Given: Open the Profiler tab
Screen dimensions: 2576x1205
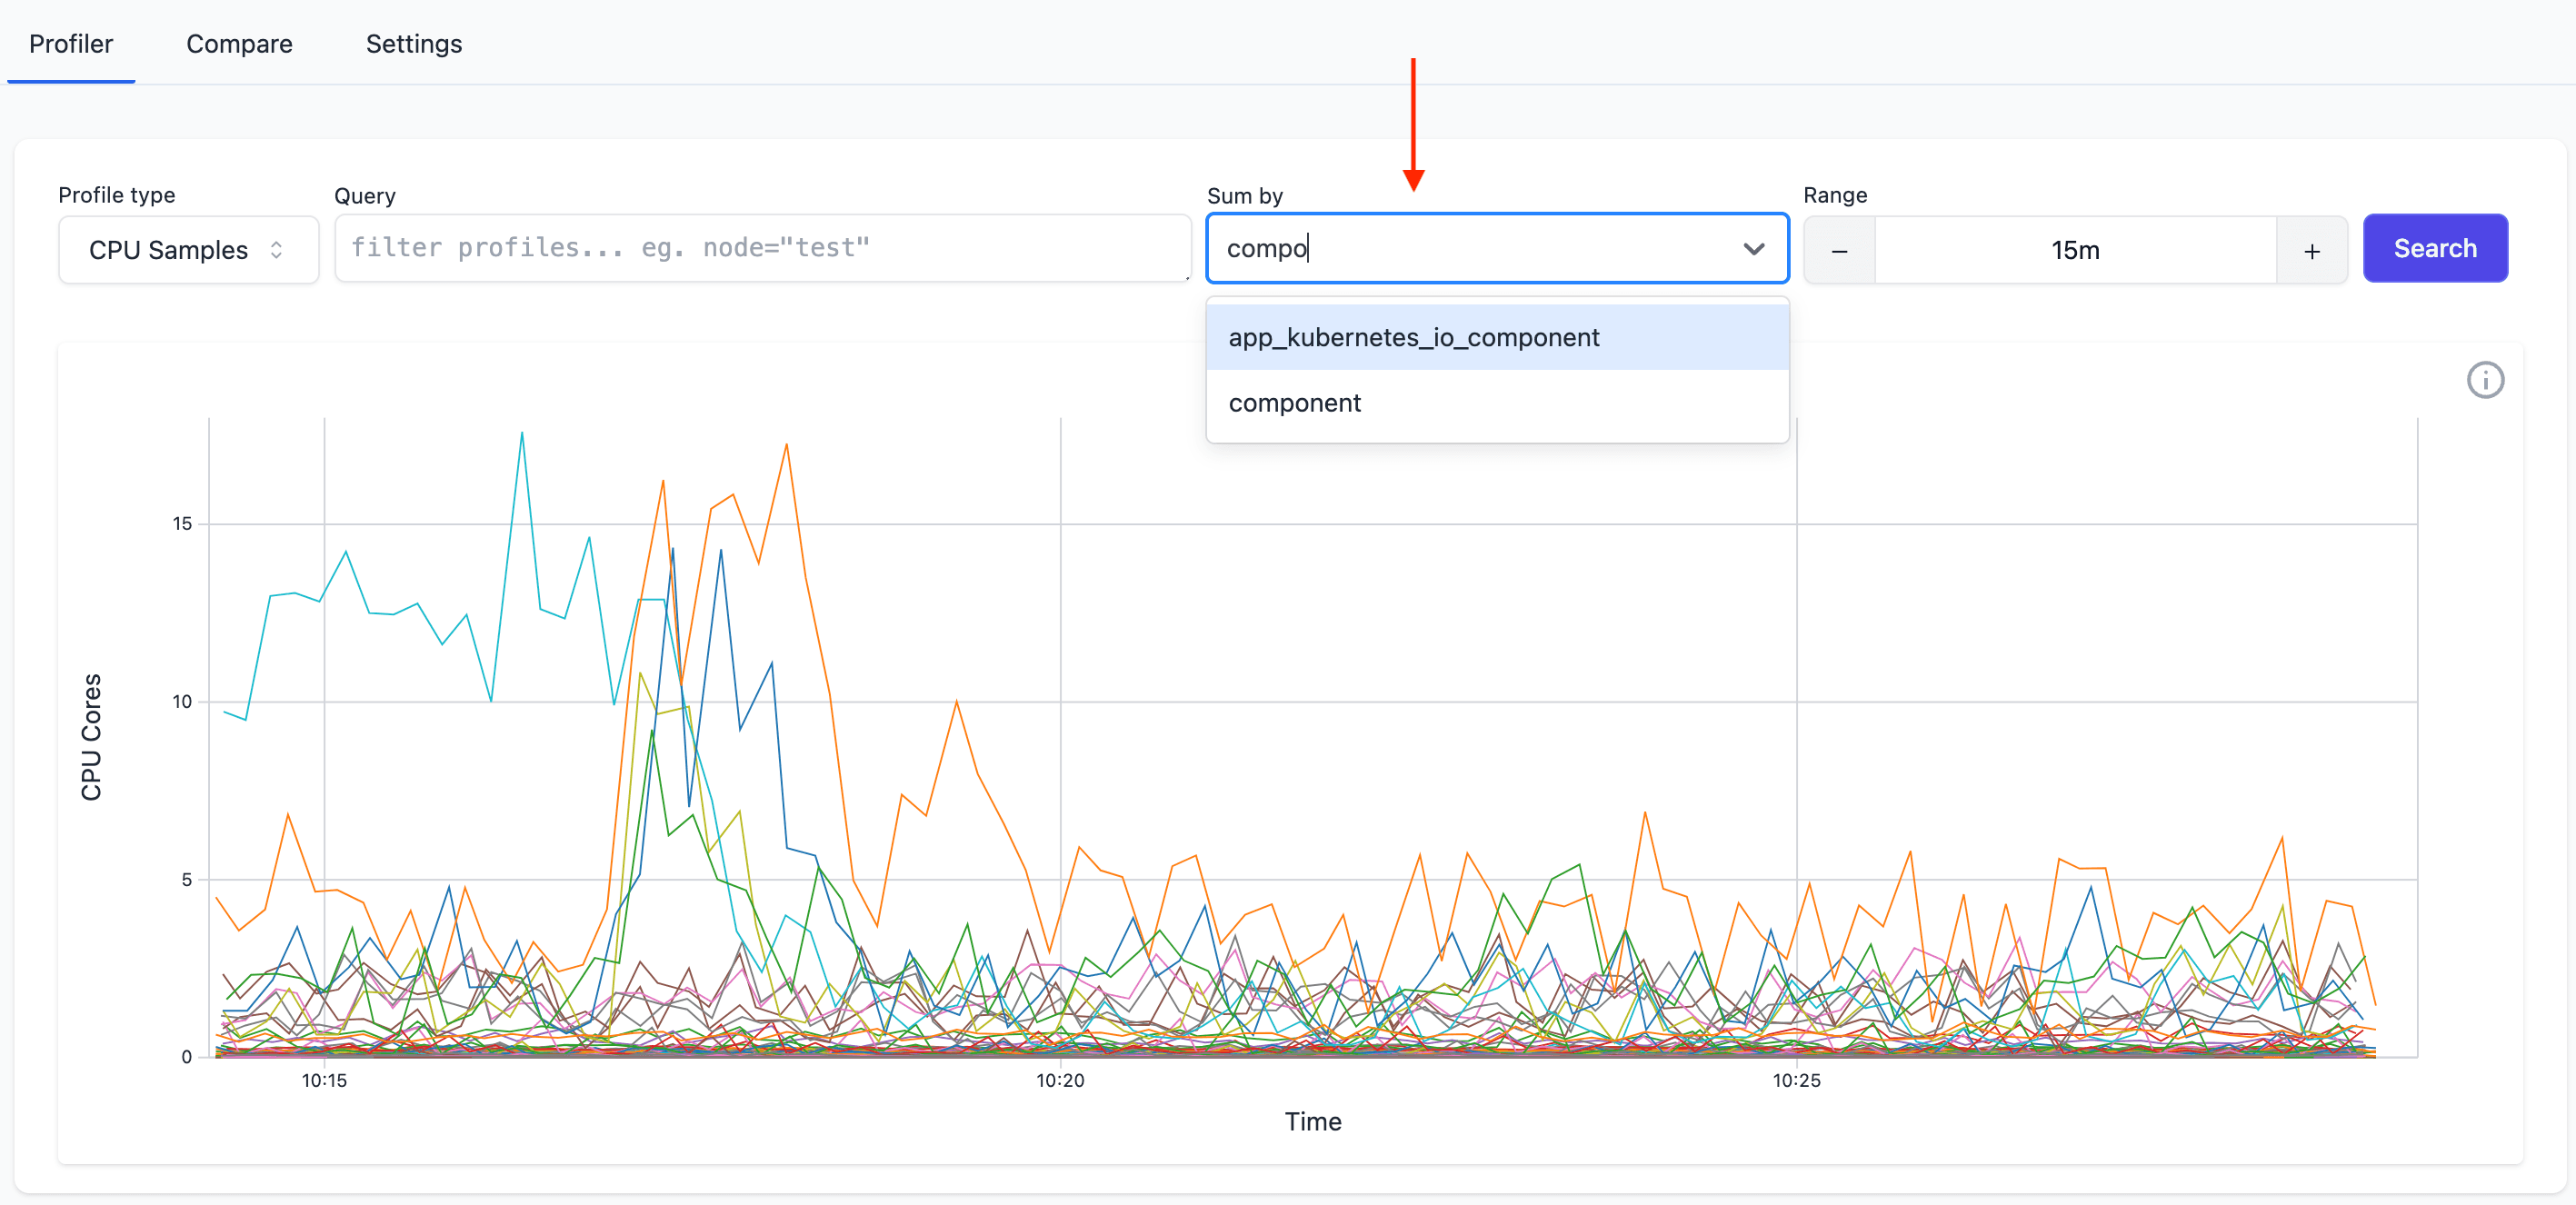Looking at the screenshot, I should click(71, 44).
